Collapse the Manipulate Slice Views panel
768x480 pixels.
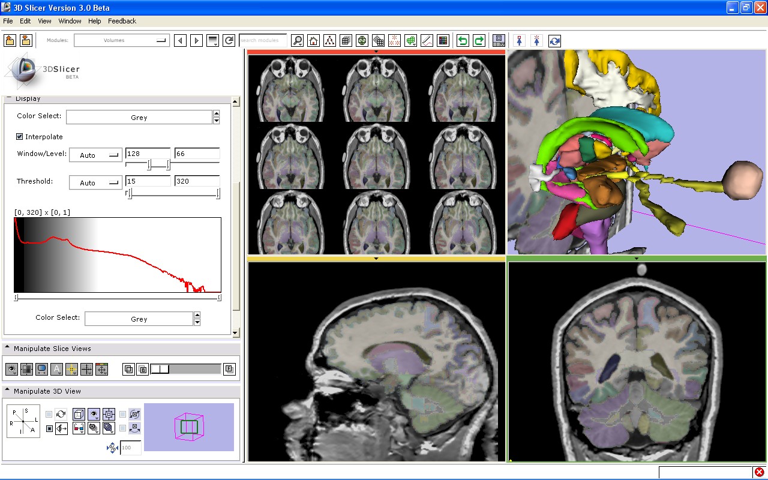point(7,348)
